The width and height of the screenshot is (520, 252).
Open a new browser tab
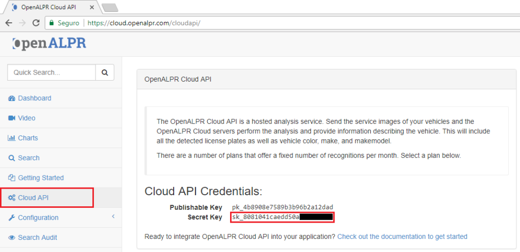pyautogui.click(x=110, y=8)
